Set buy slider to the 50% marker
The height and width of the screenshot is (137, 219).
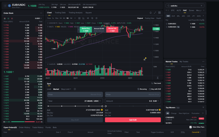75,106
